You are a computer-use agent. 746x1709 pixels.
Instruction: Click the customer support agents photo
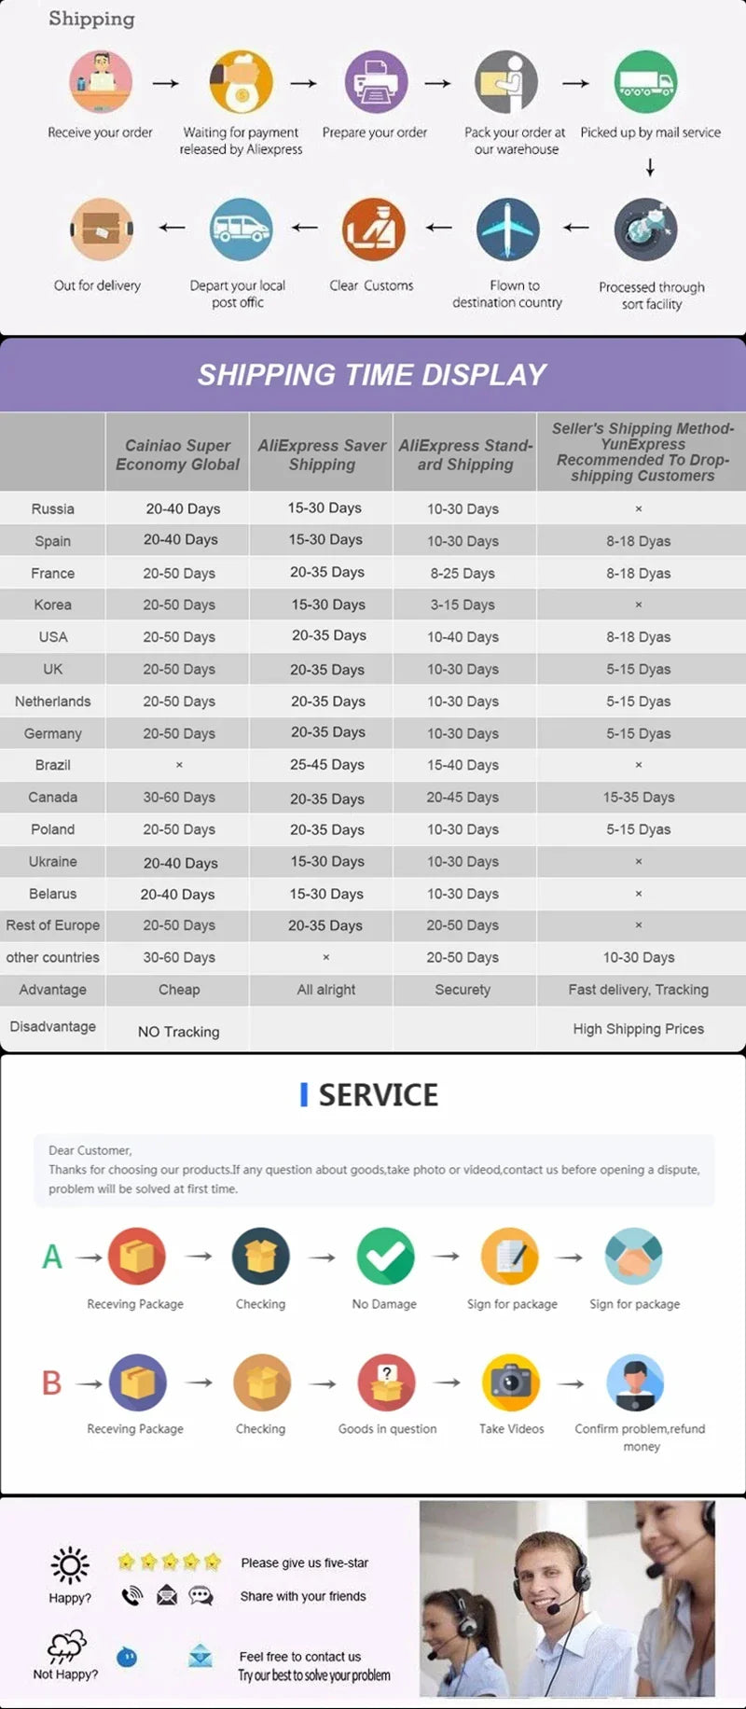567,1597
